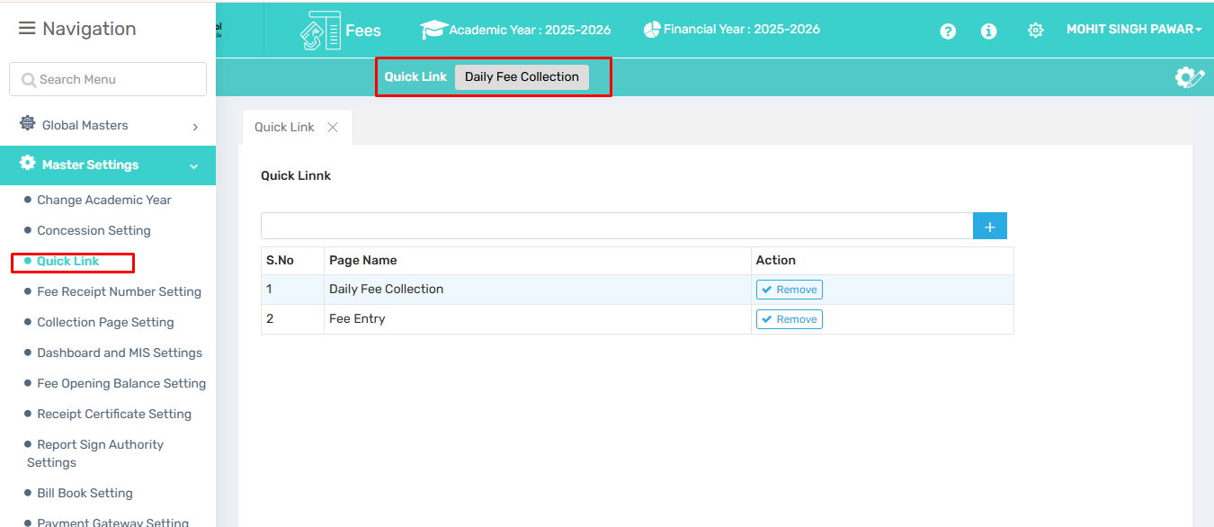1214x527 pixels.
Task: Click the gear-with-pencil customize icon
Action: click(1190, 77)
